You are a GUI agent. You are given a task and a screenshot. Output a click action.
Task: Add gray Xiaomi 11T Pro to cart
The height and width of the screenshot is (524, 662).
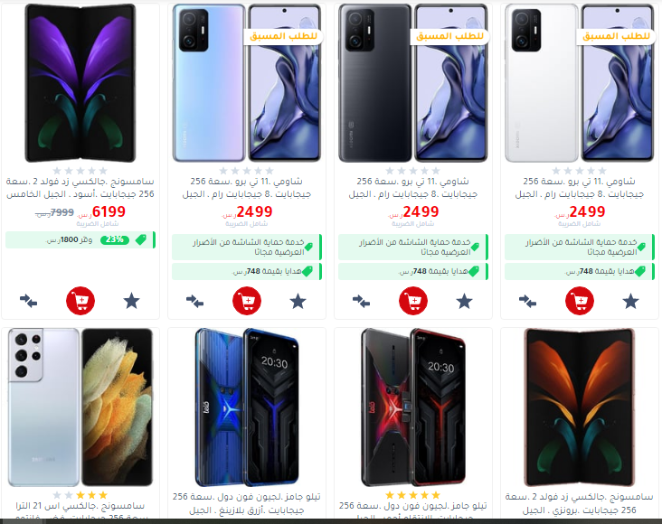click(413, 301)
